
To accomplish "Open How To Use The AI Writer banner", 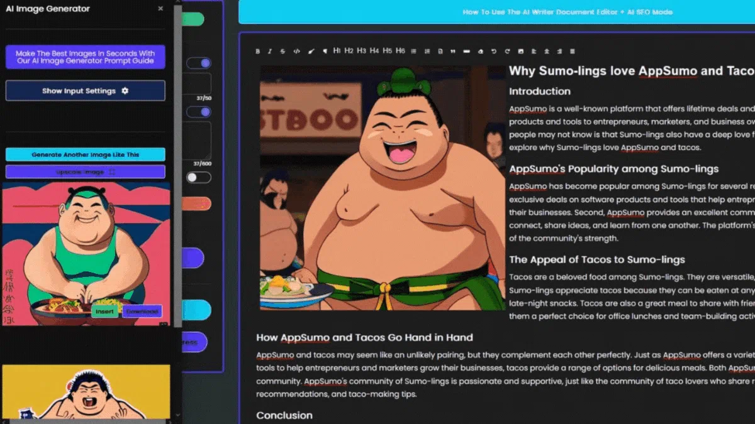I will tap(496, 12).
